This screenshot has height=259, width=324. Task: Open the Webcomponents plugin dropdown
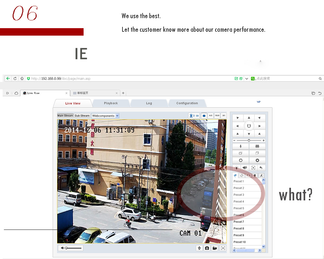click(105, 116)
